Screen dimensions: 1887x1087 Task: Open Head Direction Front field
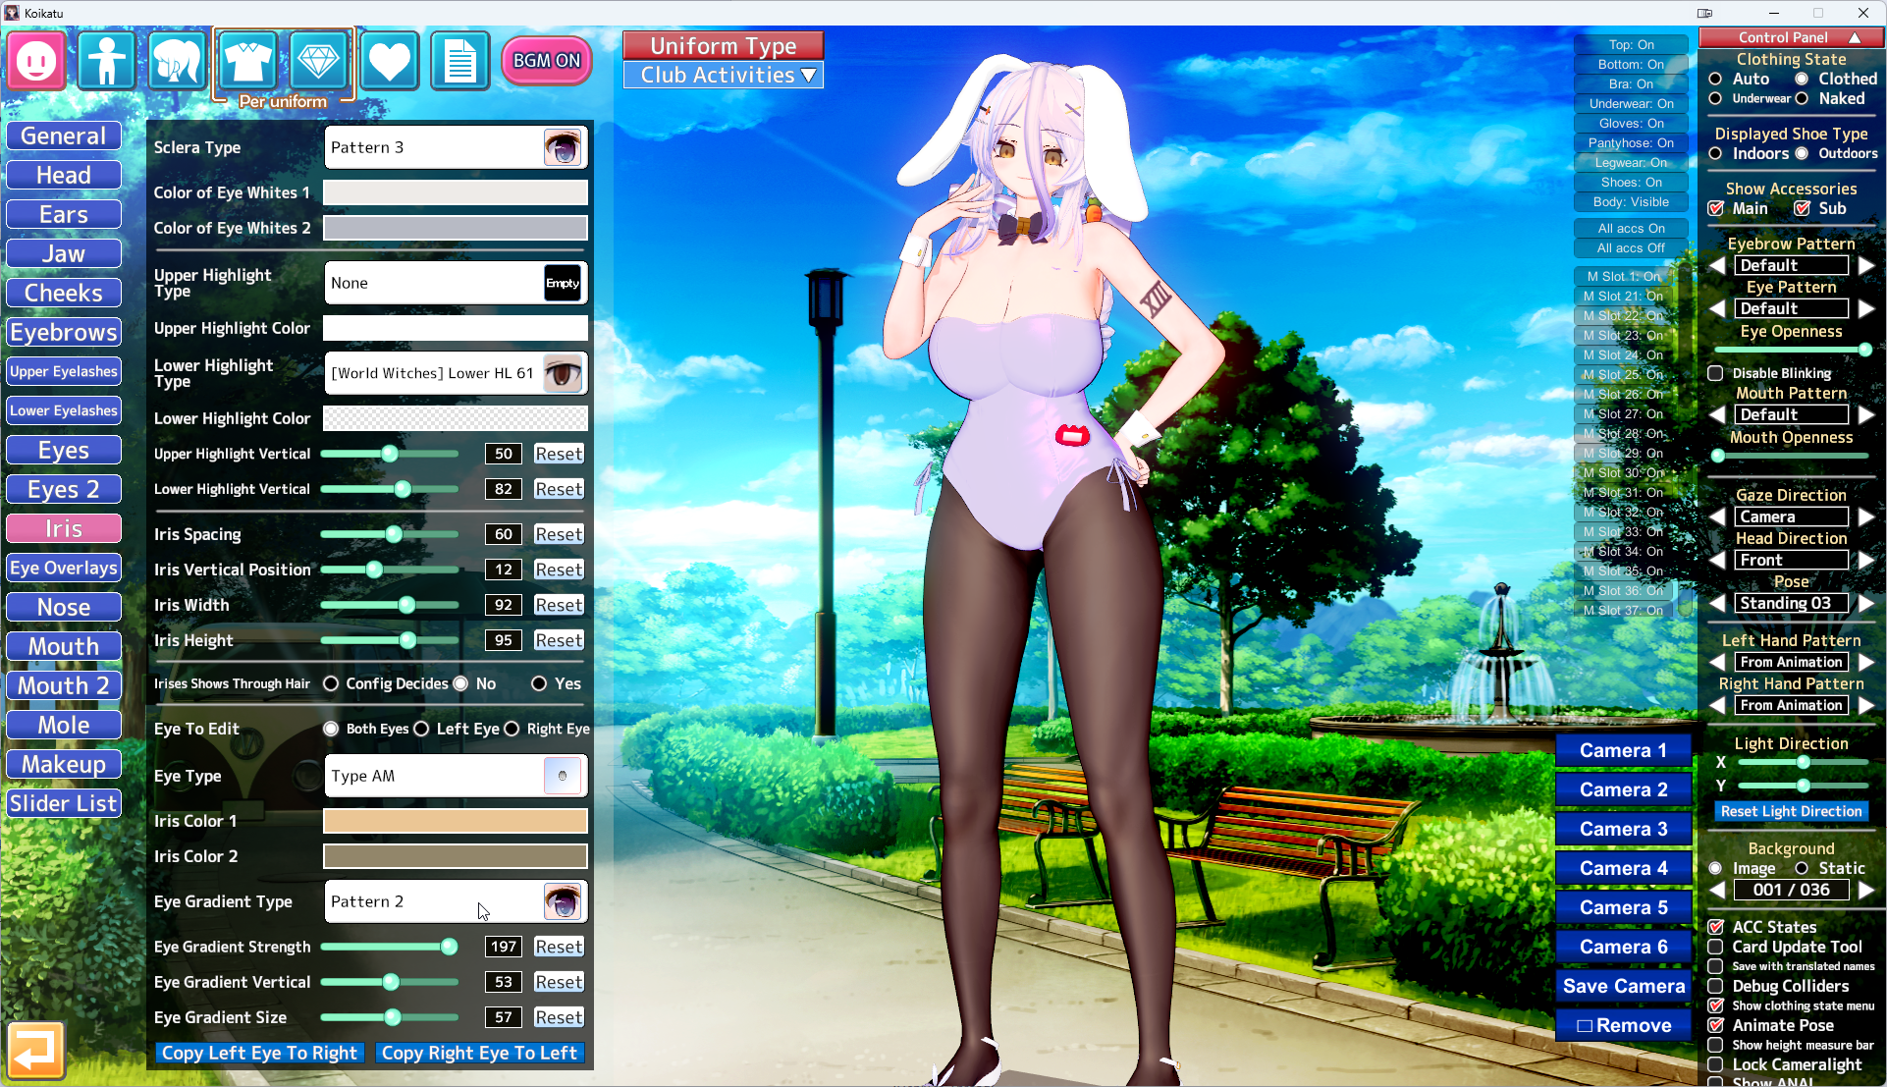1792,560
